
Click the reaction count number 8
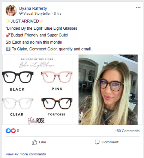18,131
